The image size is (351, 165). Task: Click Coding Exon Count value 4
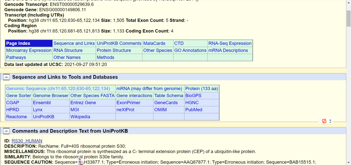click(172, 31)
